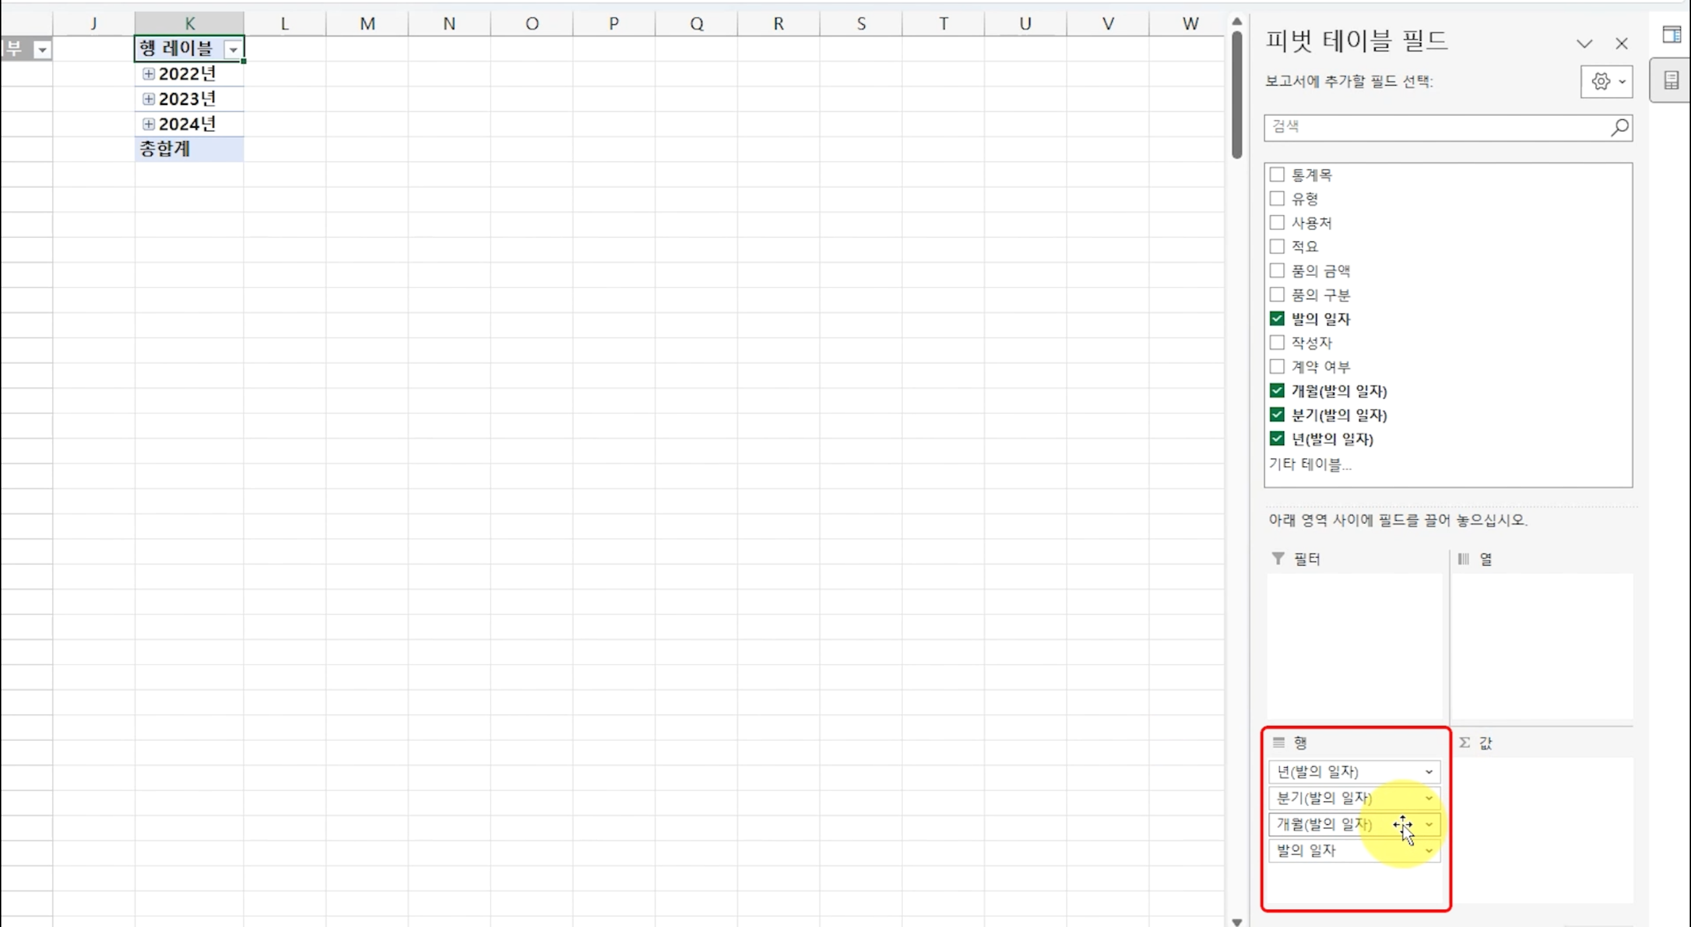This screenshot has height=927, width=1691.
Task: Open the pivot pane options chevron menu
Action: click(x=1584, y=44)
